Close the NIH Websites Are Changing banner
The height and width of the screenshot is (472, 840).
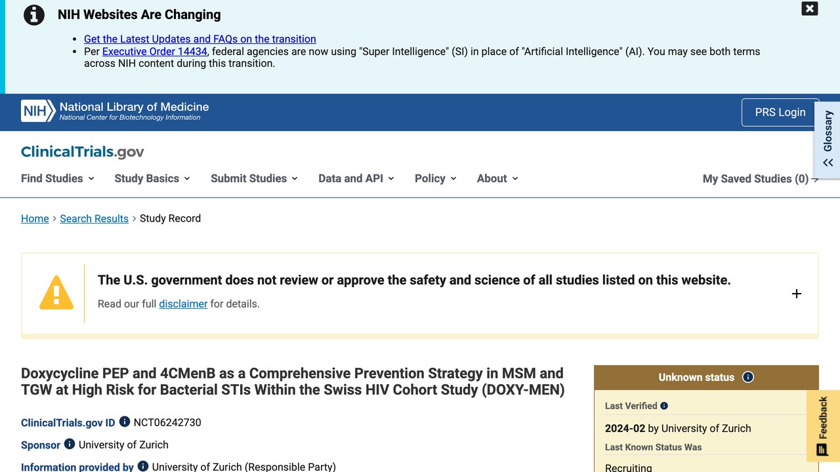(x=810, y=9)
